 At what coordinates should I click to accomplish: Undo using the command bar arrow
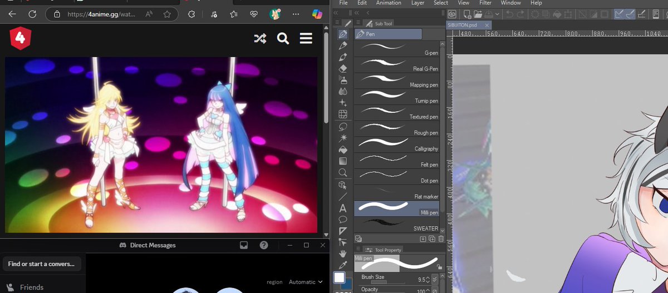tap(510, 14)
